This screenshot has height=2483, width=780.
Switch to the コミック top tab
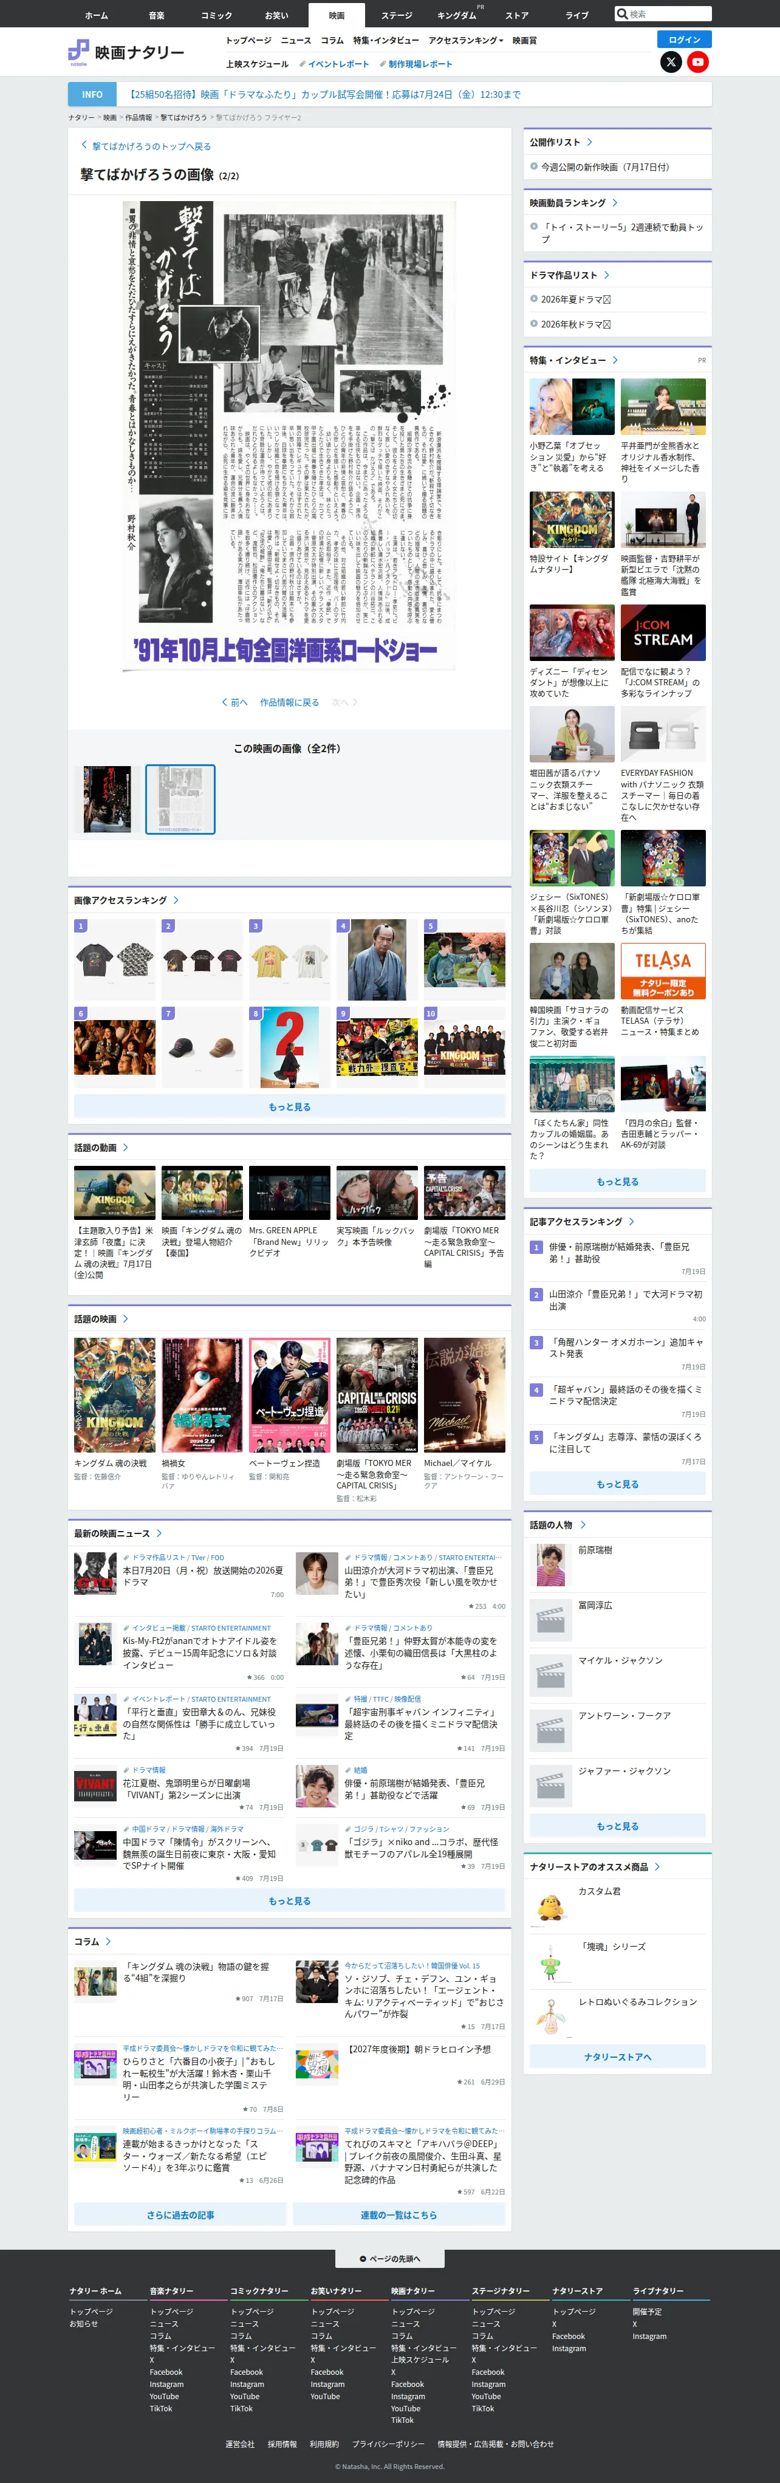click(216, 15)
